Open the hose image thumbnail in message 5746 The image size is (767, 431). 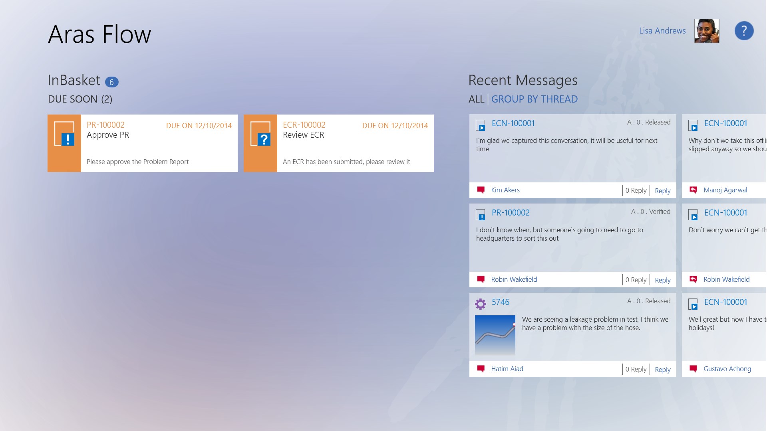point(495,335)
